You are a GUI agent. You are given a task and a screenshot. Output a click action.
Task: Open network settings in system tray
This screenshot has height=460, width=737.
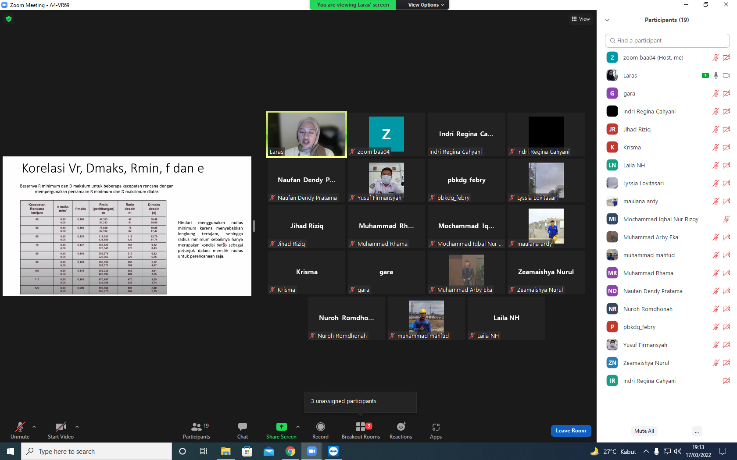667,451
